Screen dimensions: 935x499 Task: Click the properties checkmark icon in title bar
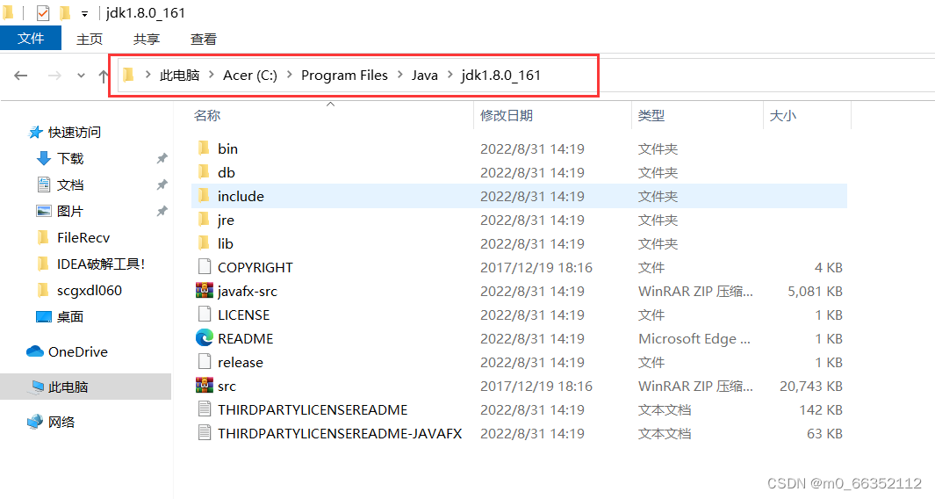pyautogui.click(x=43, y=12)
